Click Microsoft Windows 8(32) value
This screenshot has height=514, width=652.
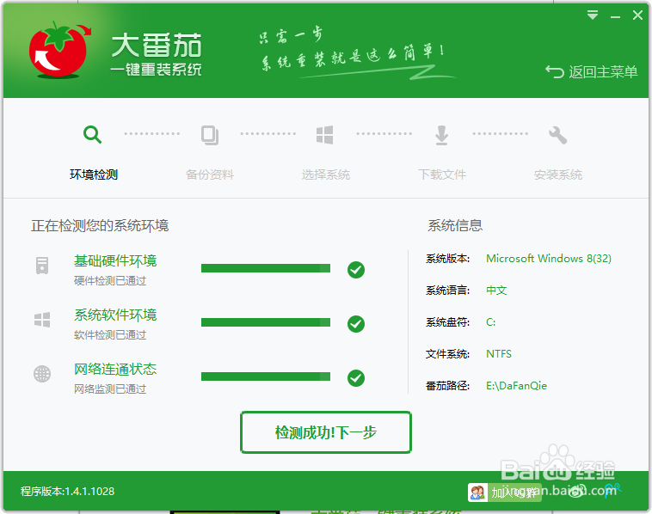click(x=549, y=259)
